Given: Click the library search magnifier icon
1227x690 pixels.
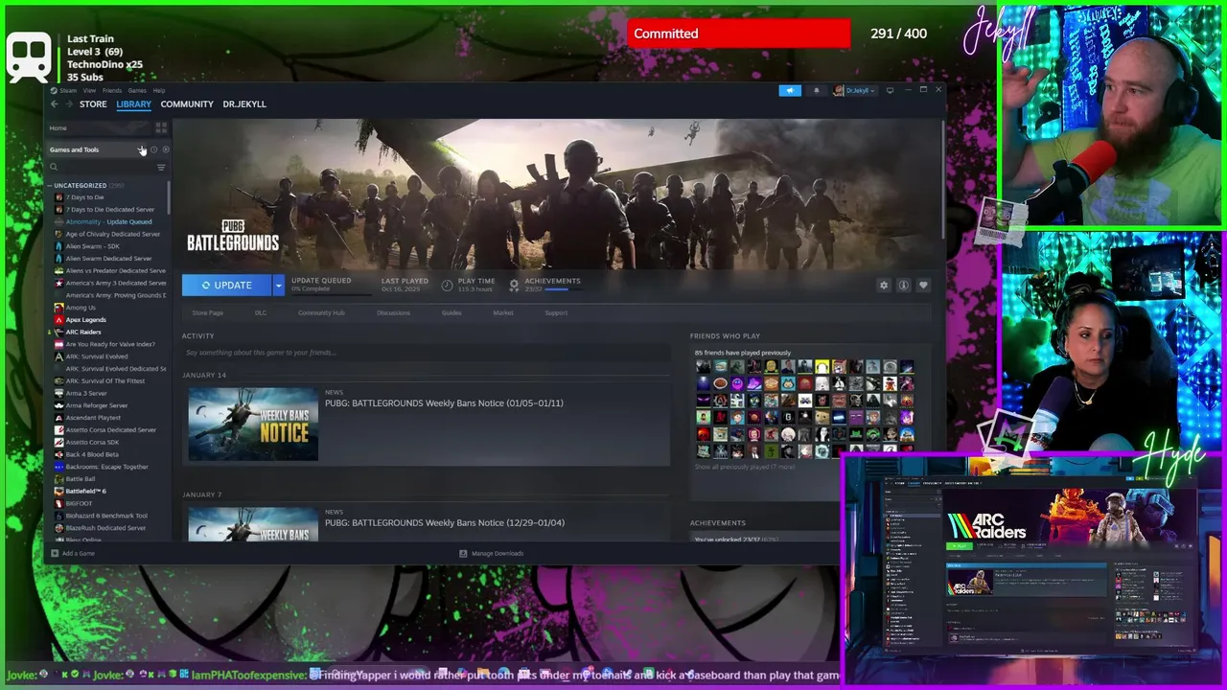Looking at the screenshot, I should click(x=54, y=167).
